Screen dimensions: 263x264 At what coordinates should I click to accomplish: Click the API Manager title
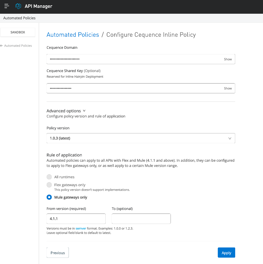[38, 6]
